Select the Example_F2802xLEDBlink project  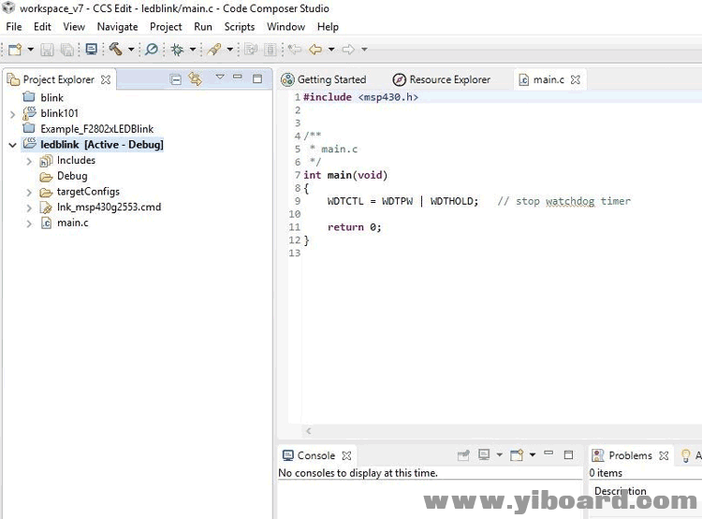pyautogui.click(x=88, y=129)
